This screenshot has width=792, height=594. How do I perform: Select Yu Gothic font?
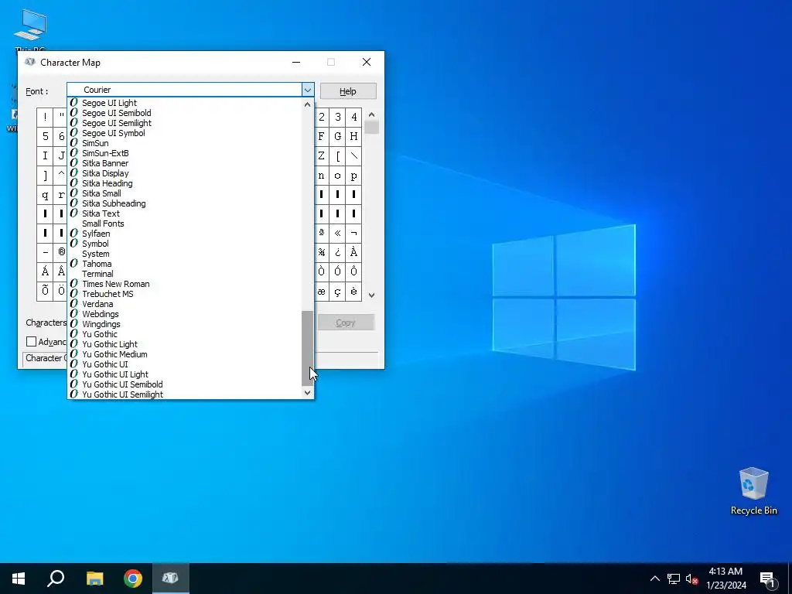tap(184, 334)
